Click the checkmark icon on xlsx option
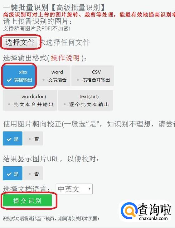Viewport: 175px width, 228px height. (9, 80)
